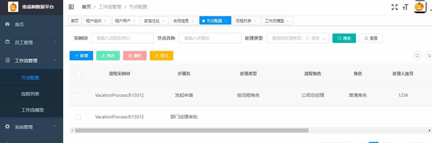This screenshot has width=432, height=143.
Task: Click the 导出 export button
Action: 161,56
